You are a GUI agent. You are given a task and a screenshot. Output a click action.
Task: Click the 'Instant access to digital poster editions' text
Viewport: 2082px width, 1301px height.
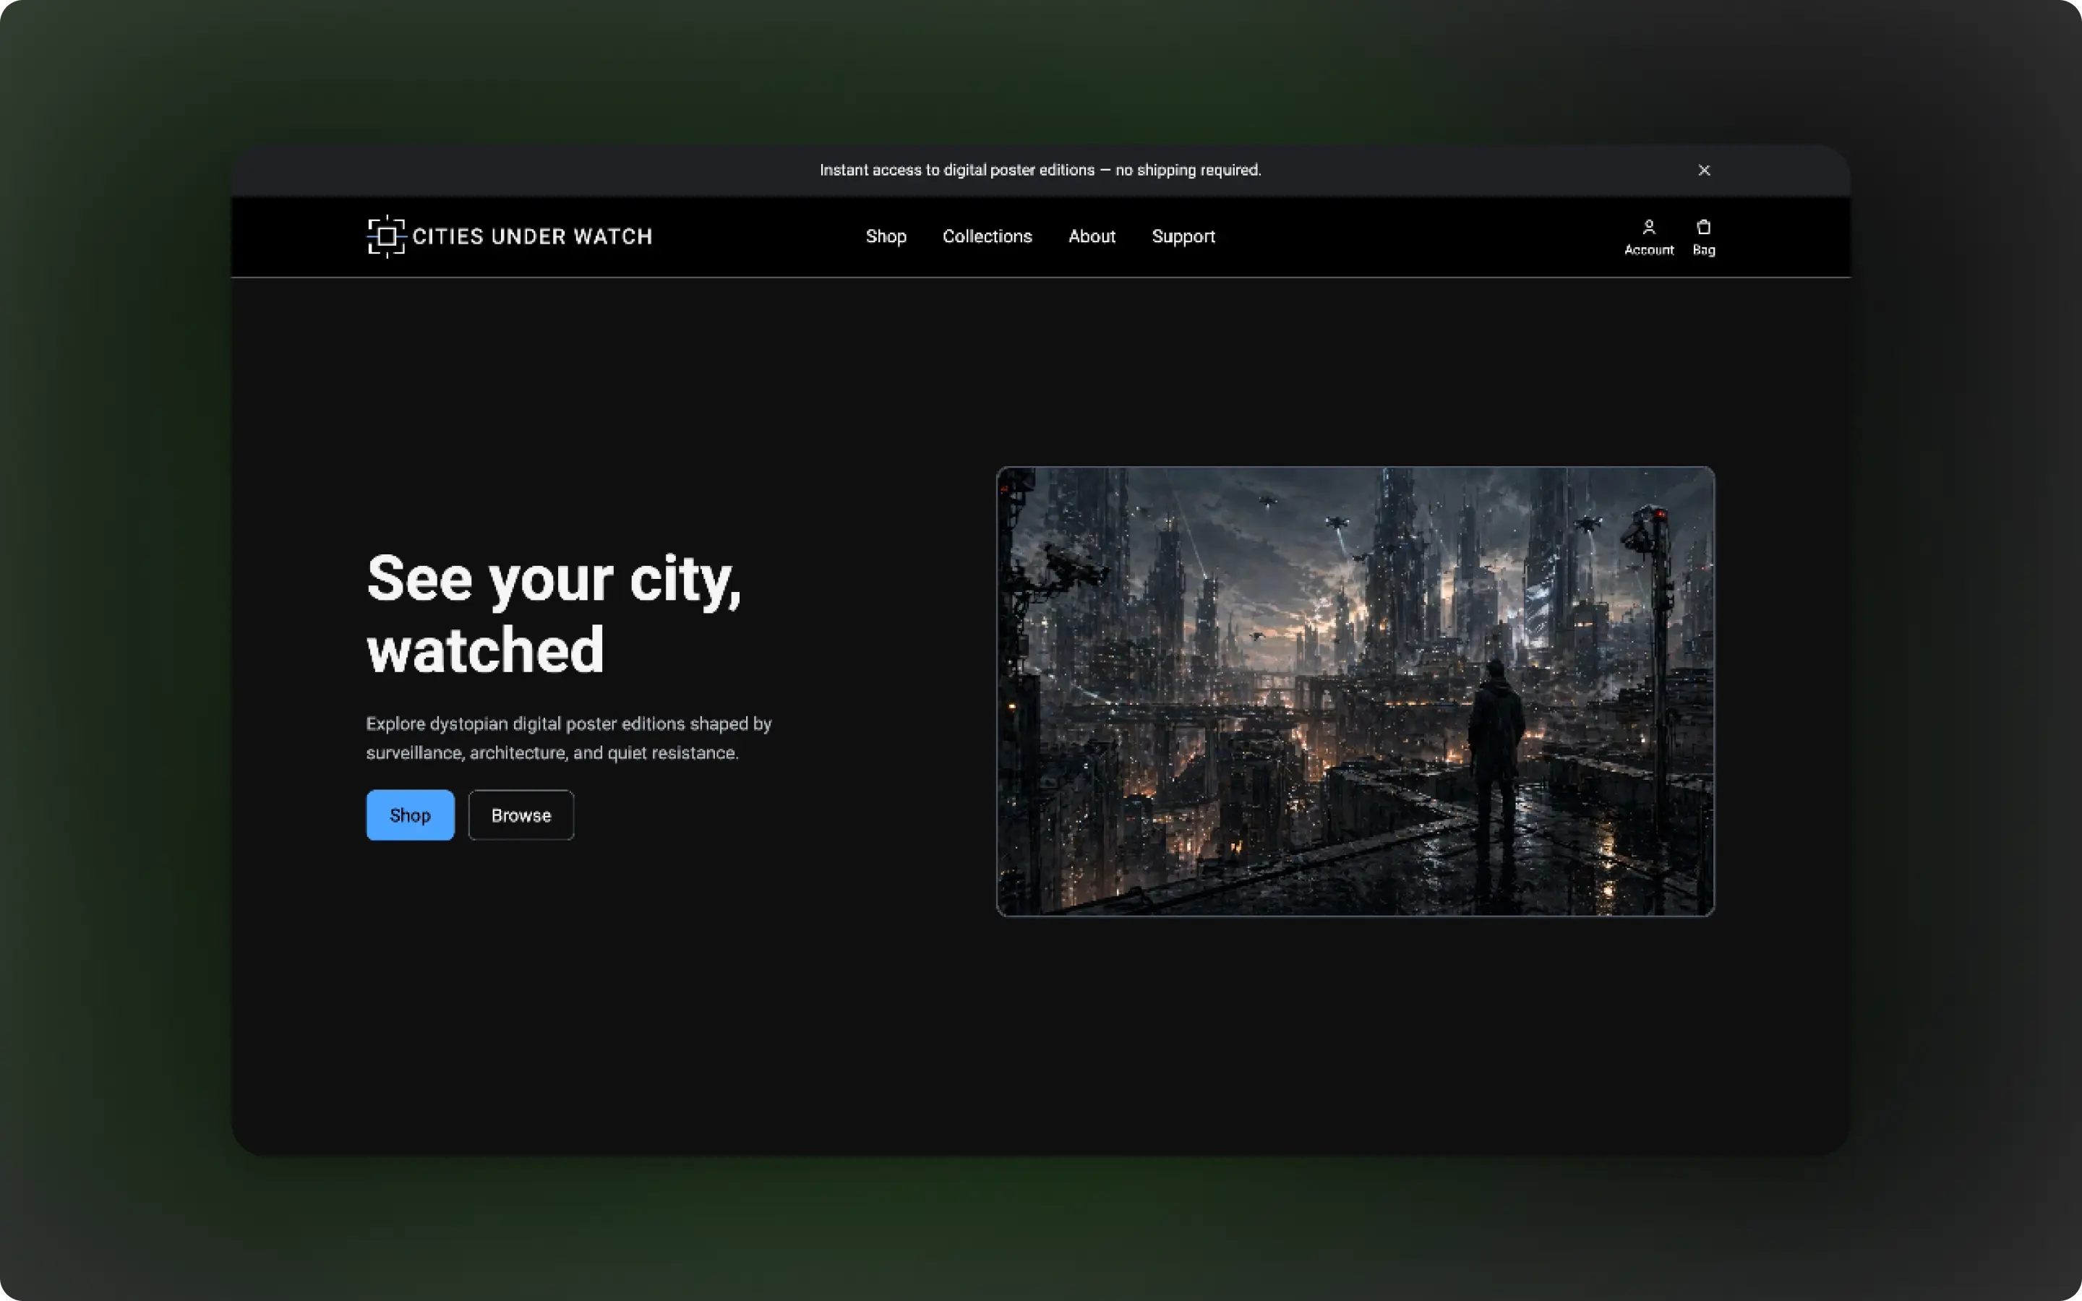point(1040,171)
